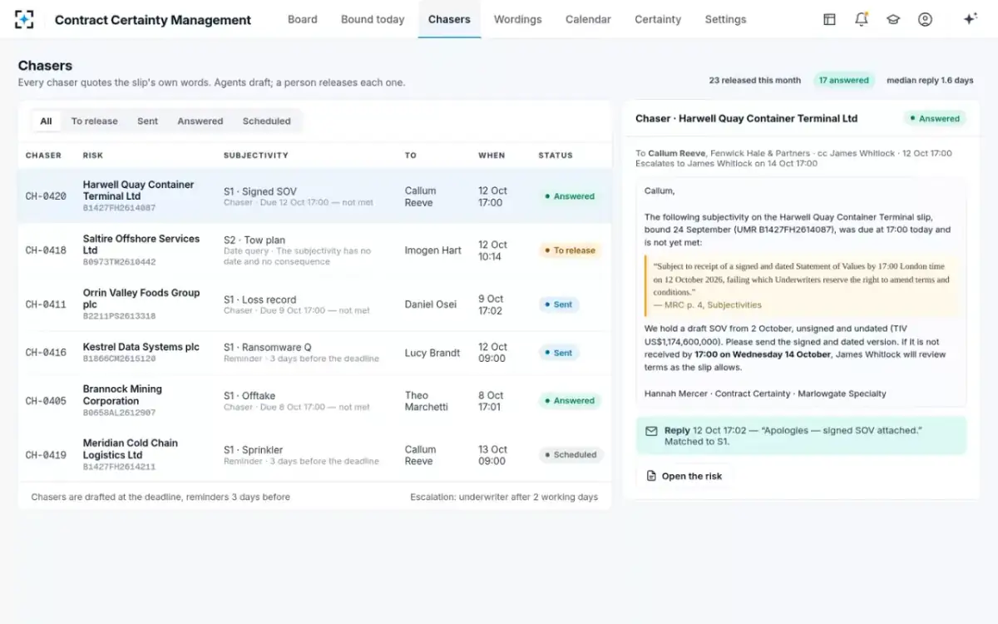998x624 pixels.
Task: Go to the Board tab
Action: pos(302,19)
